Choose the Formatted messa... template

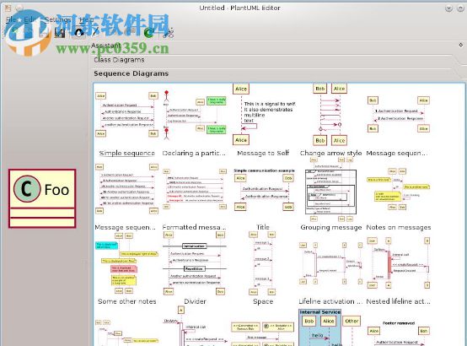[194, 199]
